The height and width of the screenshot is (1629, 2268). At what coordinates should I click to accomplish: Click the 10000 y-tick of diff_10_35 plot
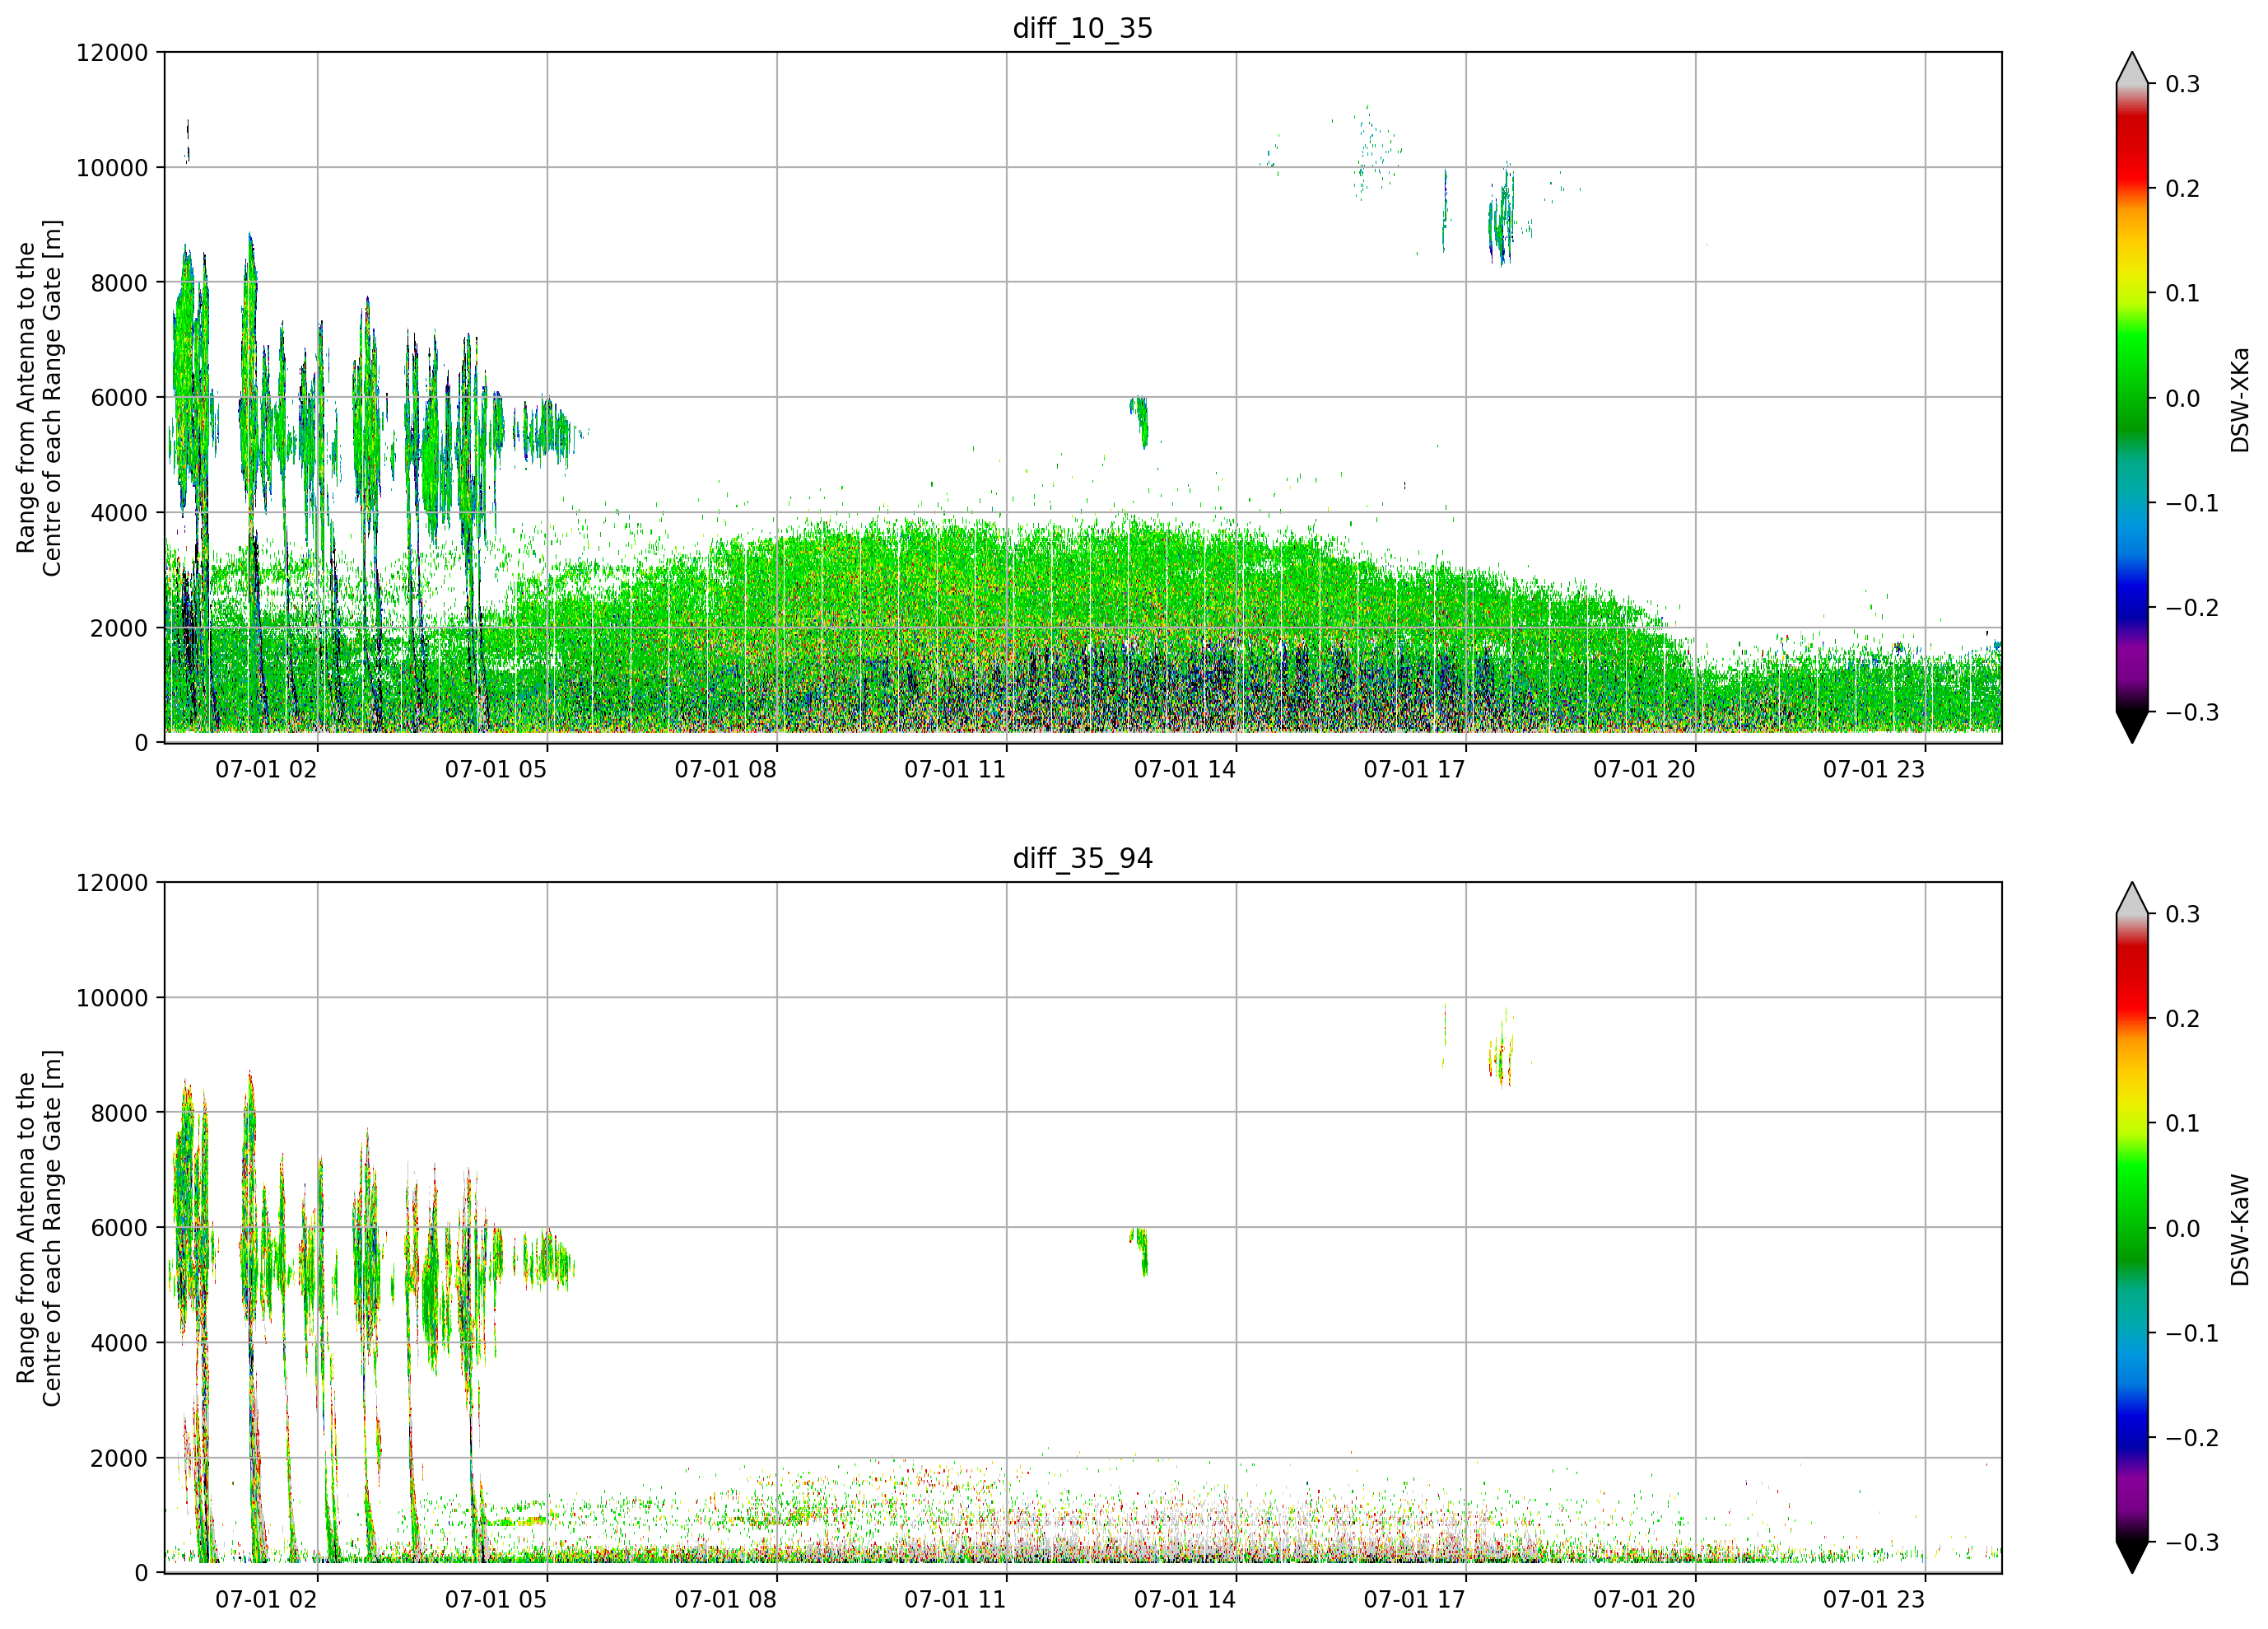click(112, 168)
